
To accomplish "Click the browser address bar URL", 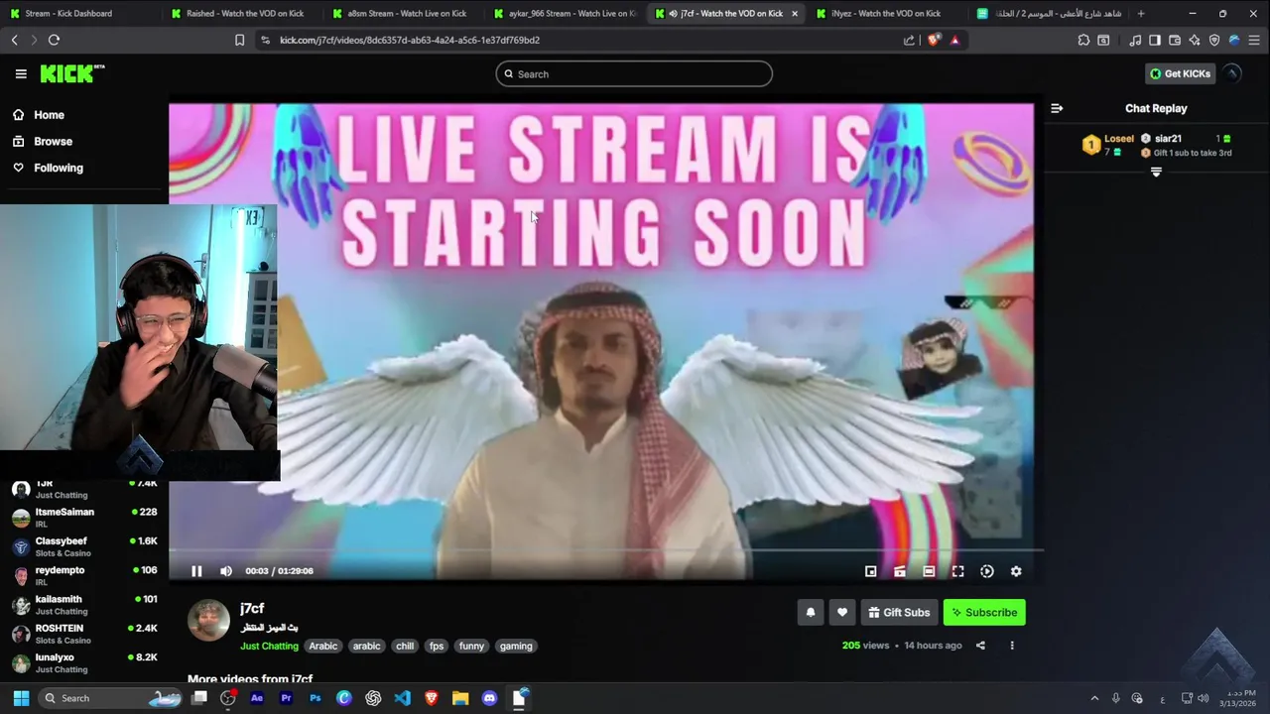I will pos(410,40).
